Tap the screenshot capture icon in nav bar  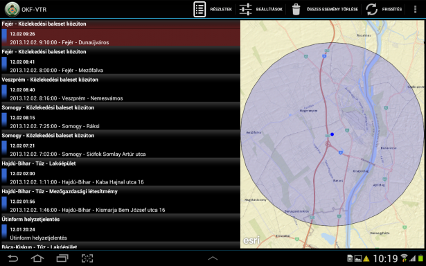(87, 258)
